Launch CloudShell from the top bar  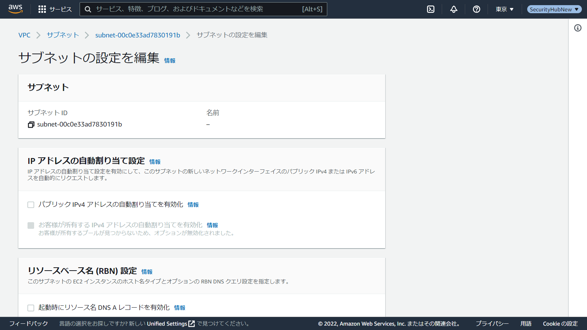point(431,9)
